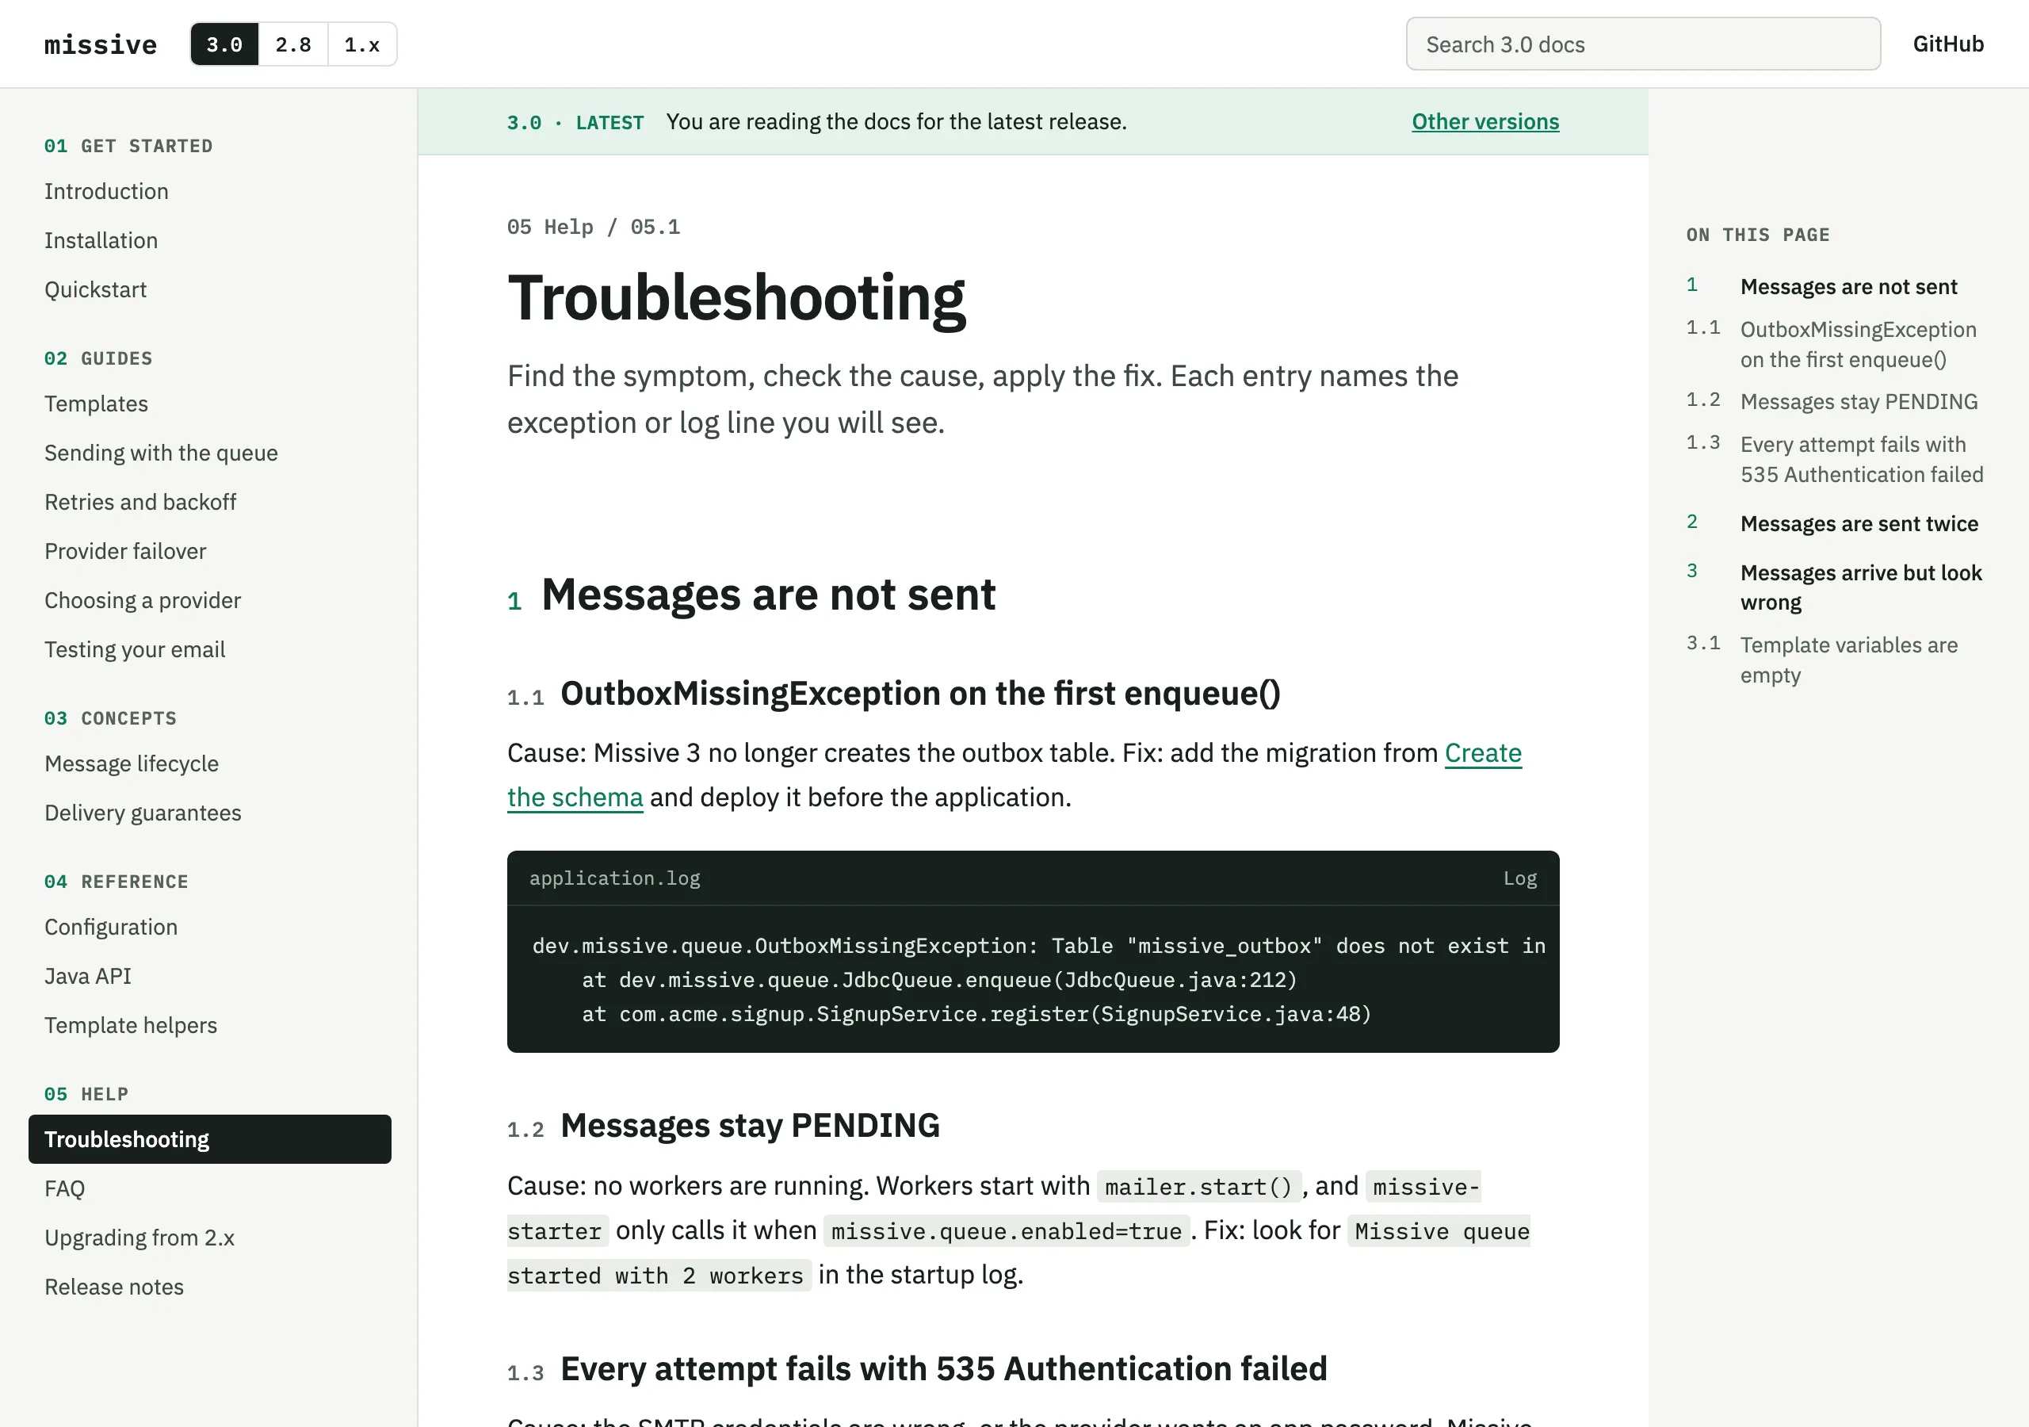Viewport: 2029px width, 1427px height.
Task: Open Testing your email guide
Action: tap(134, 650)
